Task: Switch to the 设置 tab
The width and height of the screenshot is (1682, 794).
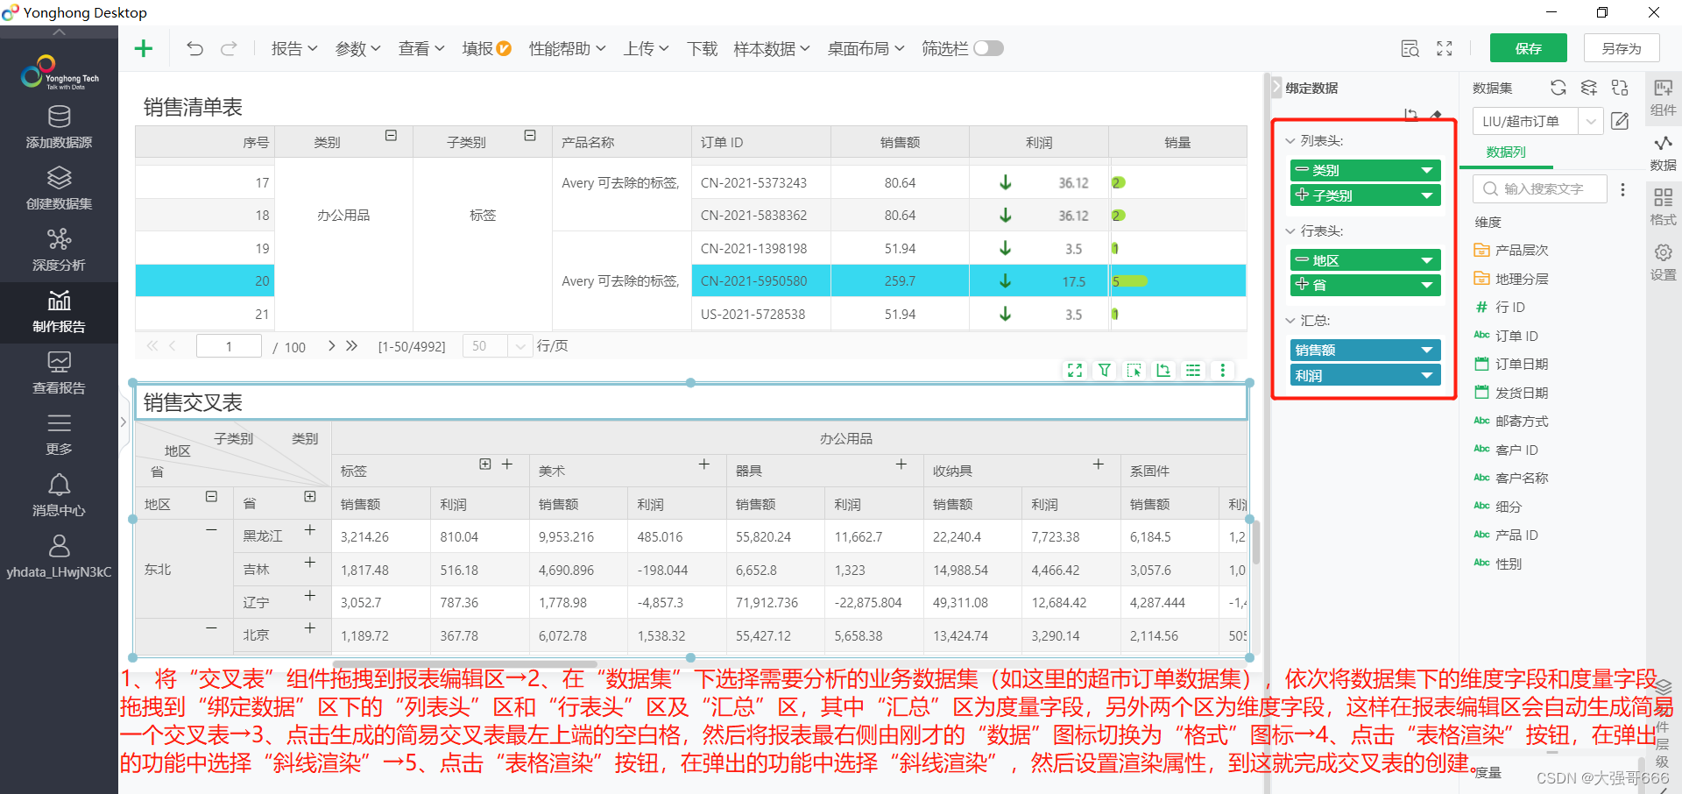Action: pyautogui.click(x=1663, y=262)
